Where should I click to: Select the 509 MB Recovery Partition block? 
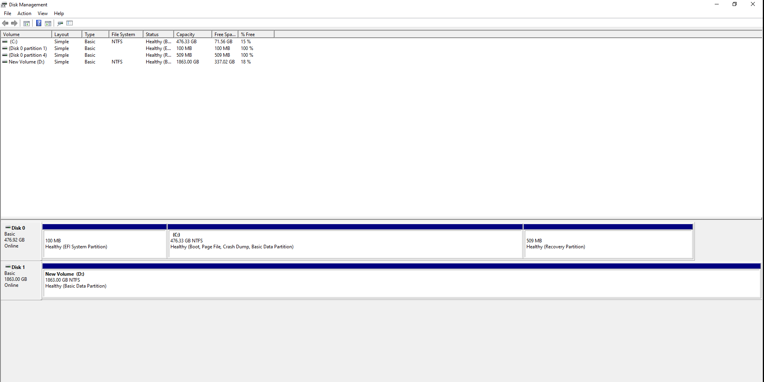coord(608,243)
